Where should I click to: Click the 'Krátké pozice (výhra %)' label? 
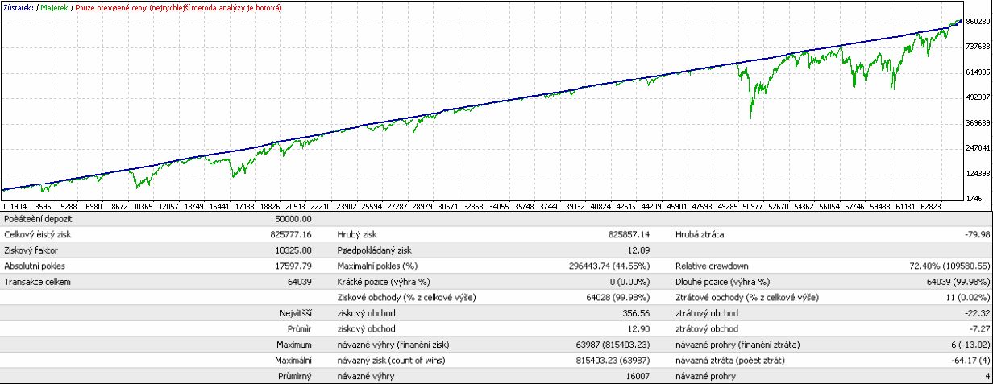384,280
